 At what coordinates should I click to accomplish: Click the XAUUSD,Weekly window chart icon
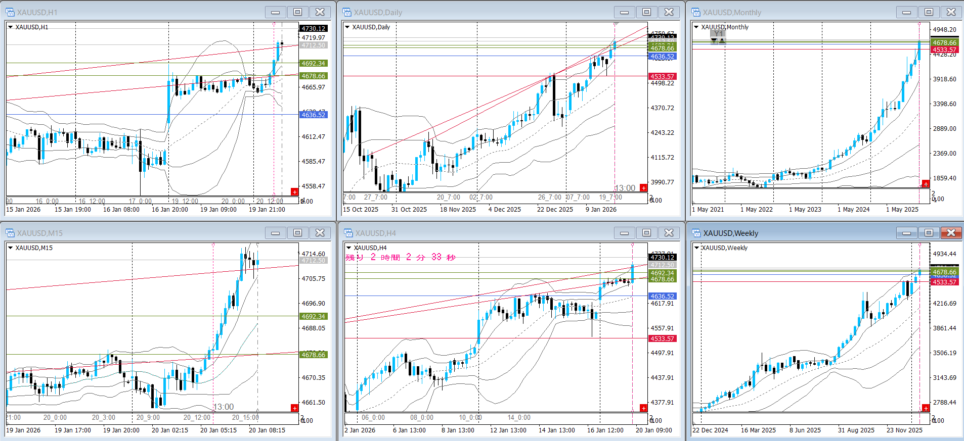coord(696,233)
